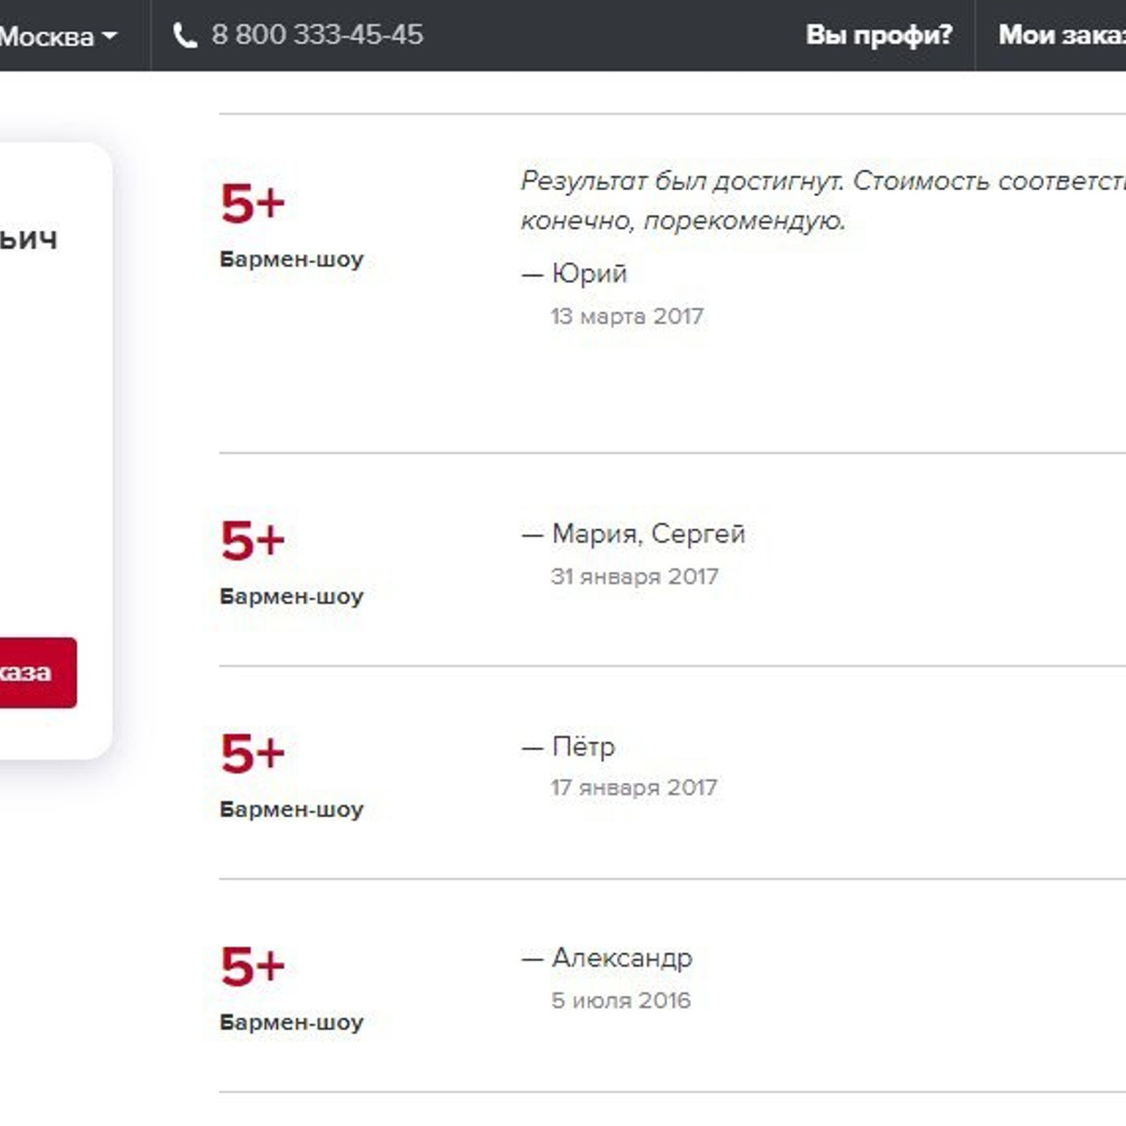Select "Бармен-шоу" under Пётр's review
The height and width of the screenshot is (1126, 1126).
[x=290, y=809]
